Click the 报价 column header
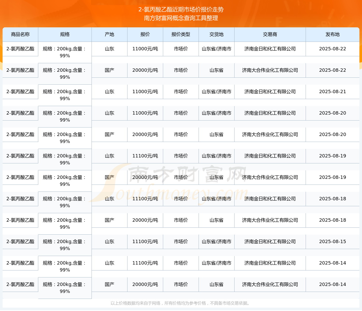This screenshot has height=311, width=362. coord(145,34)
